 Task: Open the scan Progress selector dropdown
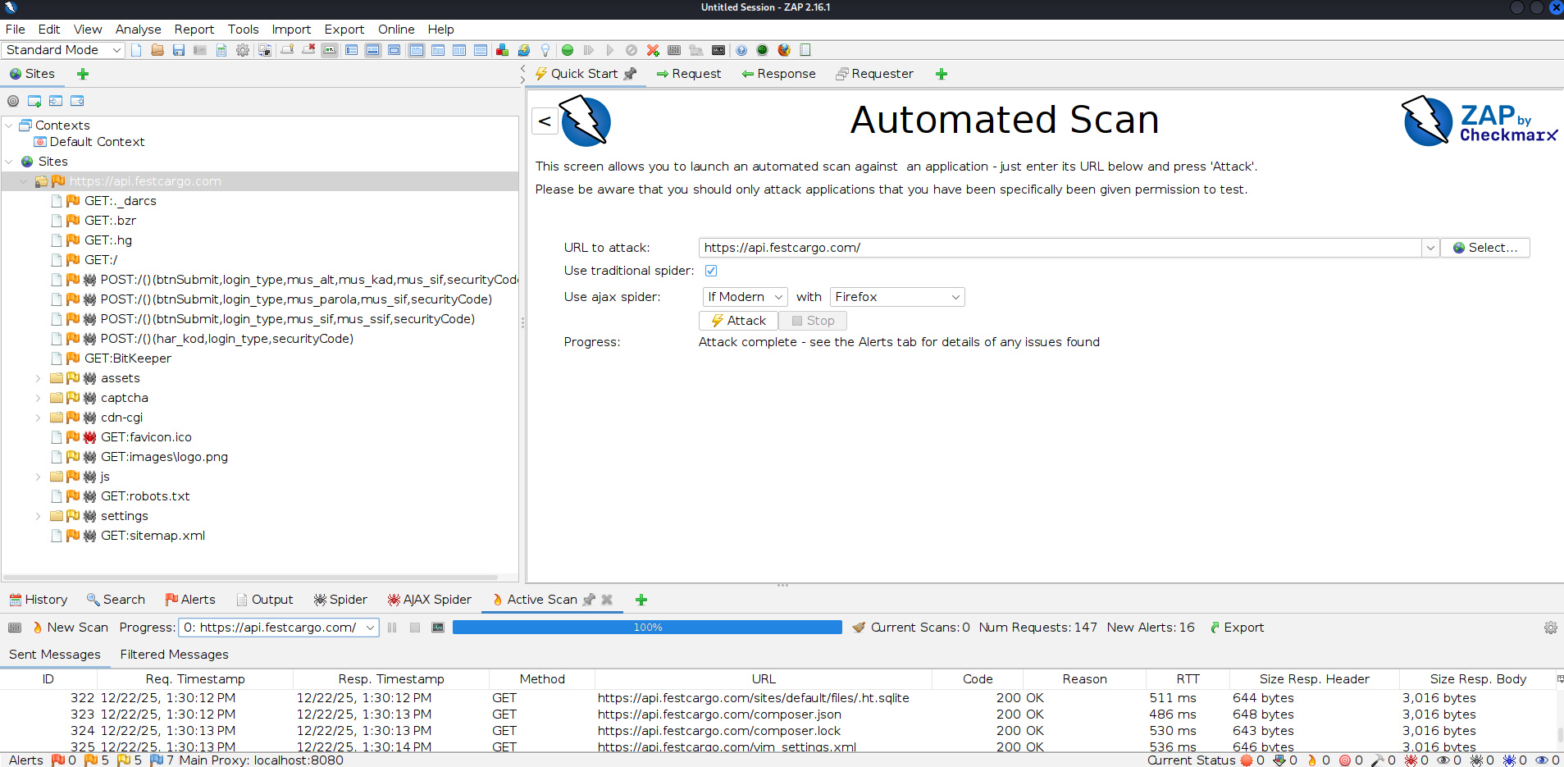point(279,628)
